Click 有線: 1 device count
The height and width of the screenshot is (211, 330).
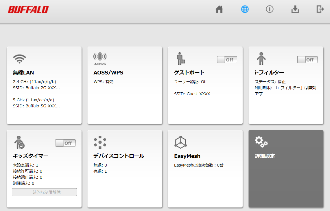tap(100, 171)
